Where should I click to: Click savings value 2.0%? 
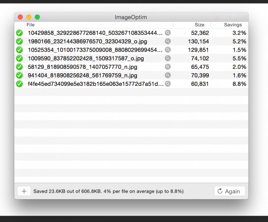coord(239,67)
